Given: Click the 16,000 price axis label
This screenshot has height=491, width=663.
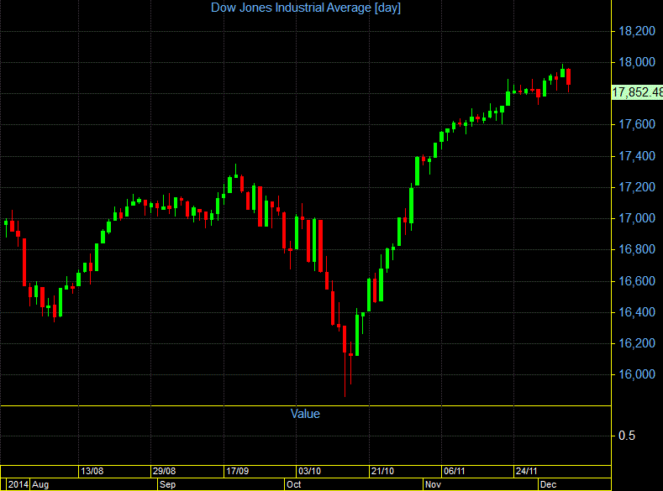Looking at the screenshot, I should 637,374.
